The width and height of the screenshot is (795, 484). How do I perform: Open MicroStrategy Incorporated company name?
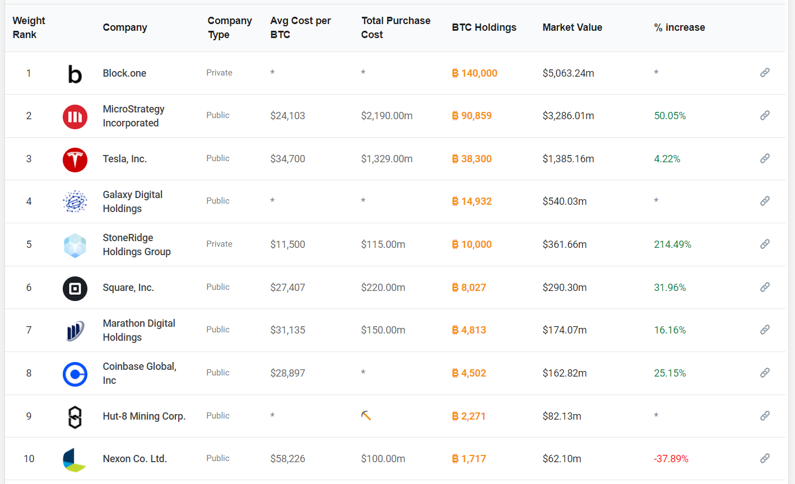[133, 116]
